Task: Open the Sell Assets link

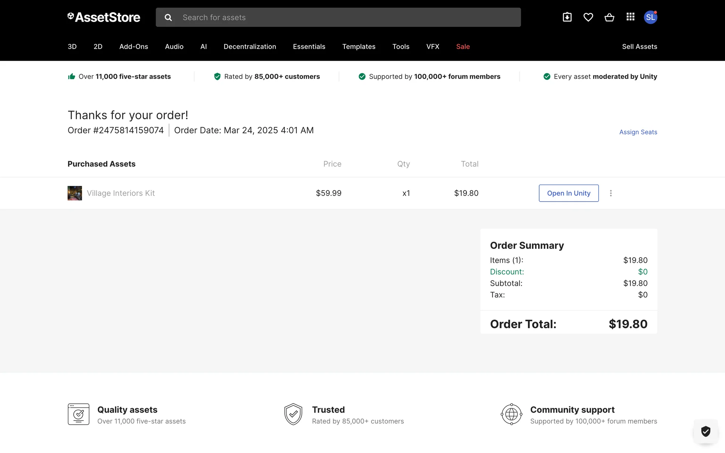Action: click(640, 46)
